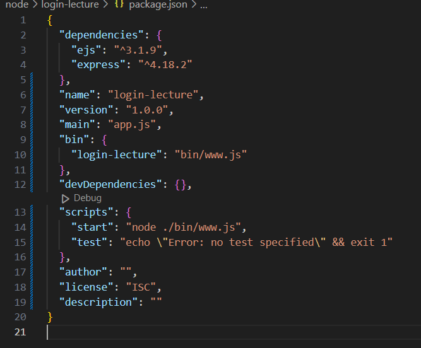Click line number 20 in the gutter
The image size is (421, 348).
point(20,317)
